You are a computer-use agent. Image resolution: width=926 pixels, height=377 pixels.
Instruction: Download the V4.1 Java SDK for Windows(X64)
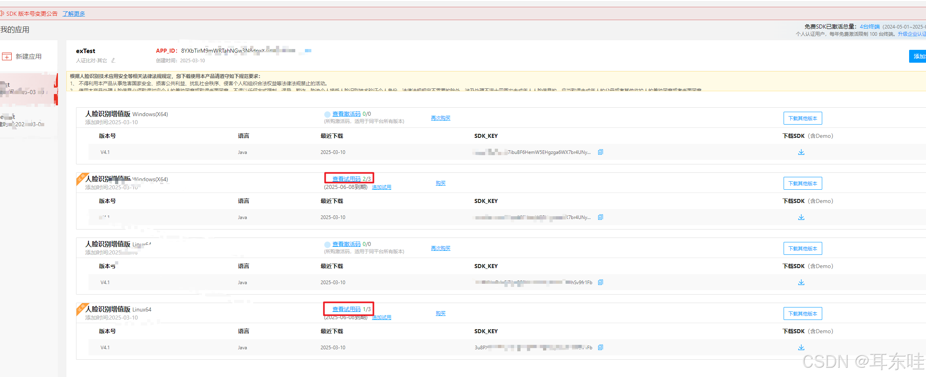pos(801,152)
